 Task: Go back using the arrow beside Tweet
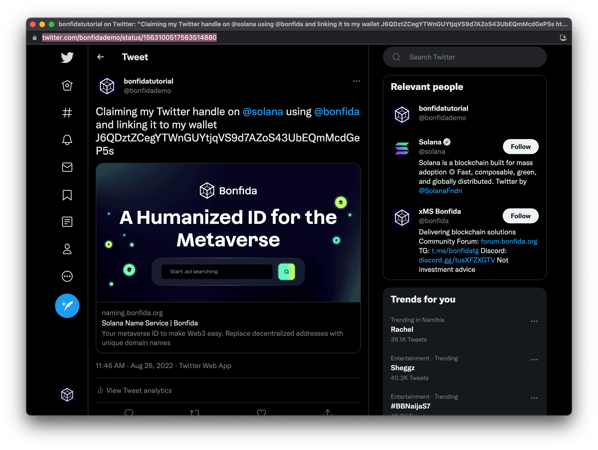tap(100, 57)
